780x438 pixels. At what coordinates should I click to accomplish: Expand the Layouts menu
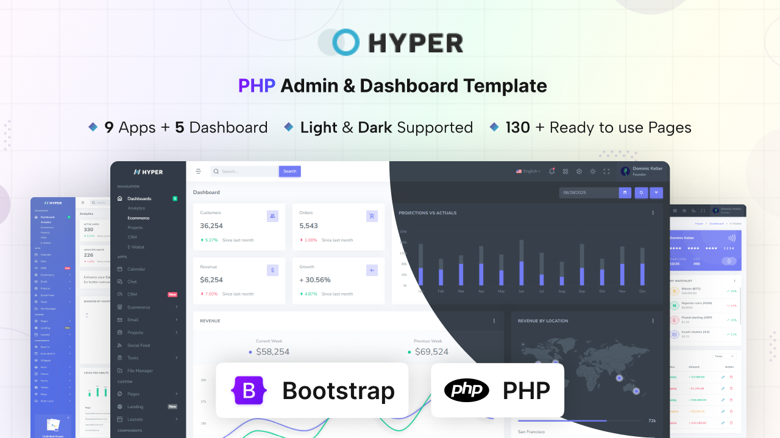point(148,419)
